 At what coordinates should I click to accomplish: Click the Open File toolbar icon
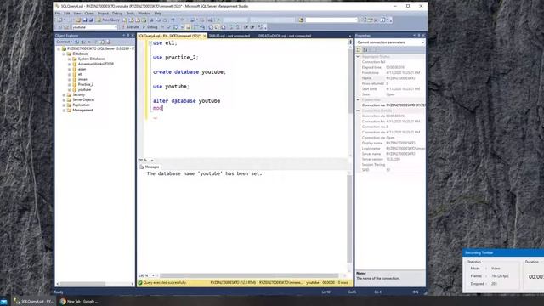click(x=78, y=20)
